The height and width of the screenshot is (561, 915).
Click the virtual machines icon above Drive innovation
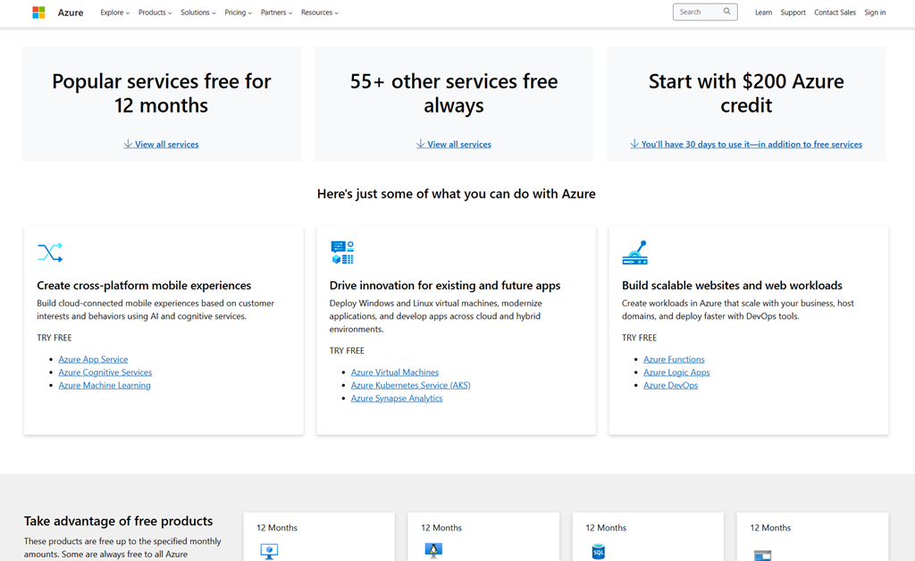tap(343, 253)
